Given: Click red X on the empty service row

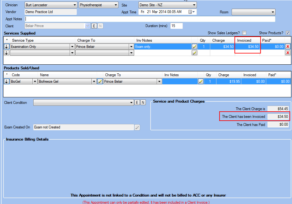Looking at the screenshot, I should (x=288, y=53).
